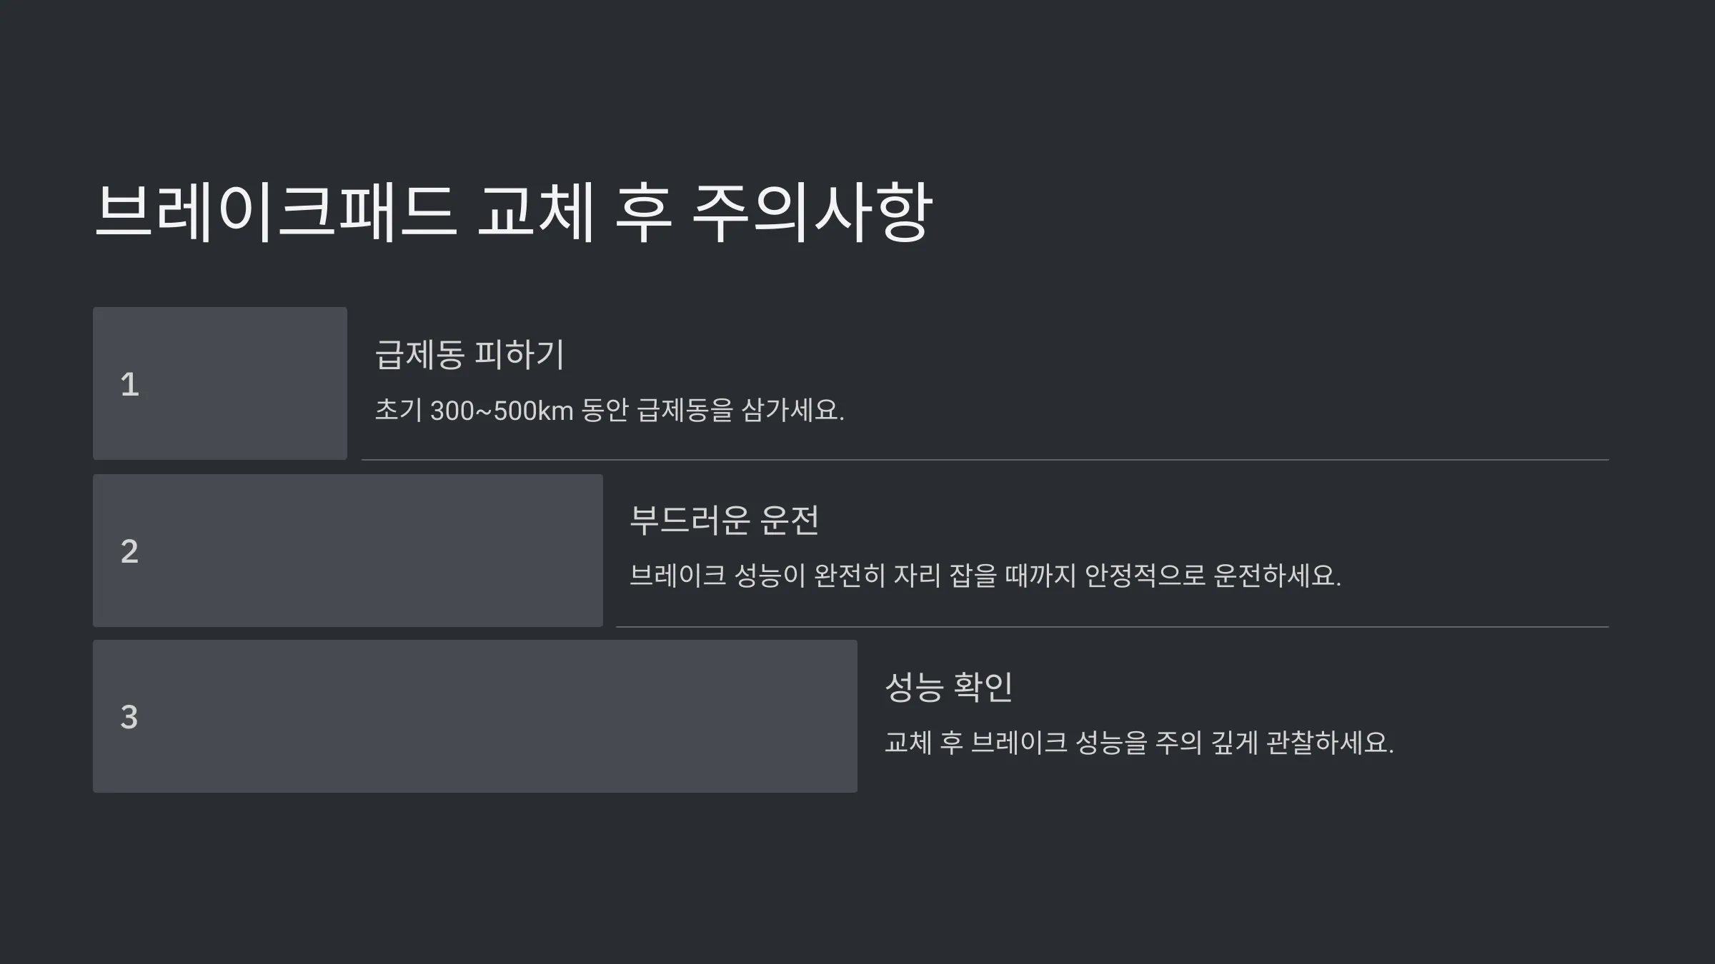Image resolution: width=1715 pixels, height=964 pixels.
Task: Select the divider line below step two
Action: pos(1113,627)
